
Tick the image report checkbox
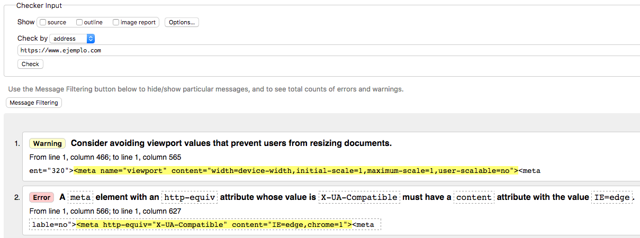[116, 22]
